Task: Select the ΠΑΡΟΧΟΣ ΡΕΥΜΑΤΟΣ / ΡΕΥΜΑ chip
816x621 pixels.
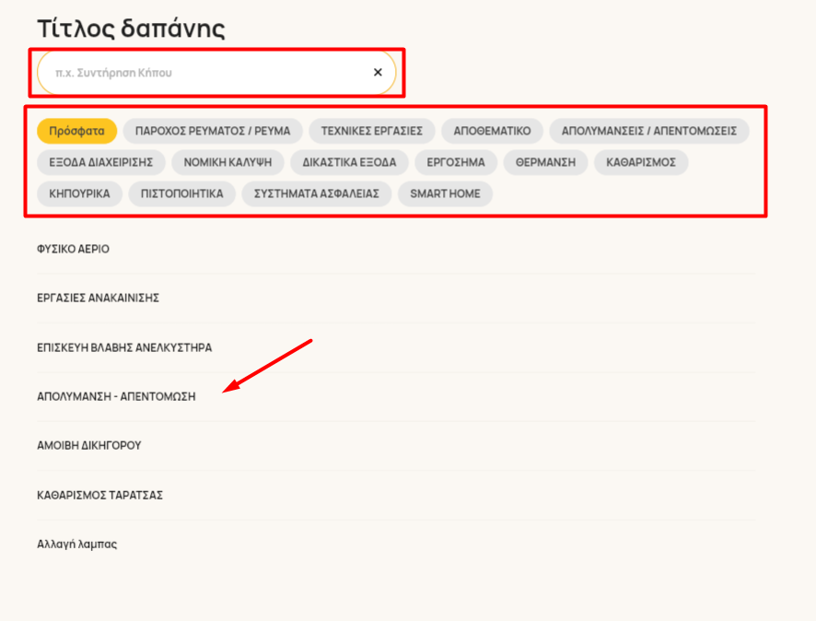Action: [x=213, y=131]
